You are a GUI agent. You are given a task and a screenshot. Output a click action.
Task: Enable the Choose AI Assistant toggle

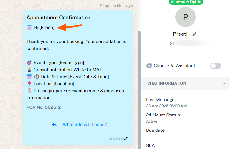pyautogui.click(x=216, y=66)
